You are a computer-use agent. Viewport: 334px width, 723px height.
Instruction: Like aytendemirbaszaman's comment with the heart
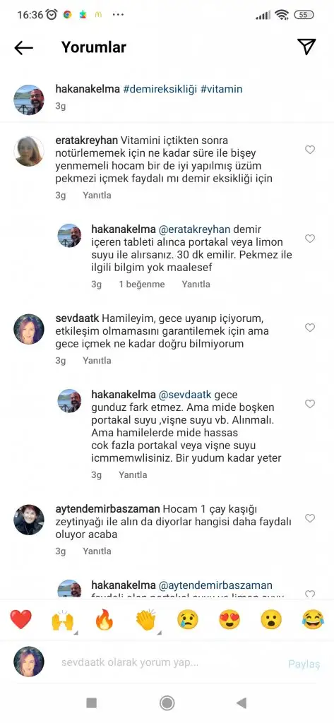(310, 518)
